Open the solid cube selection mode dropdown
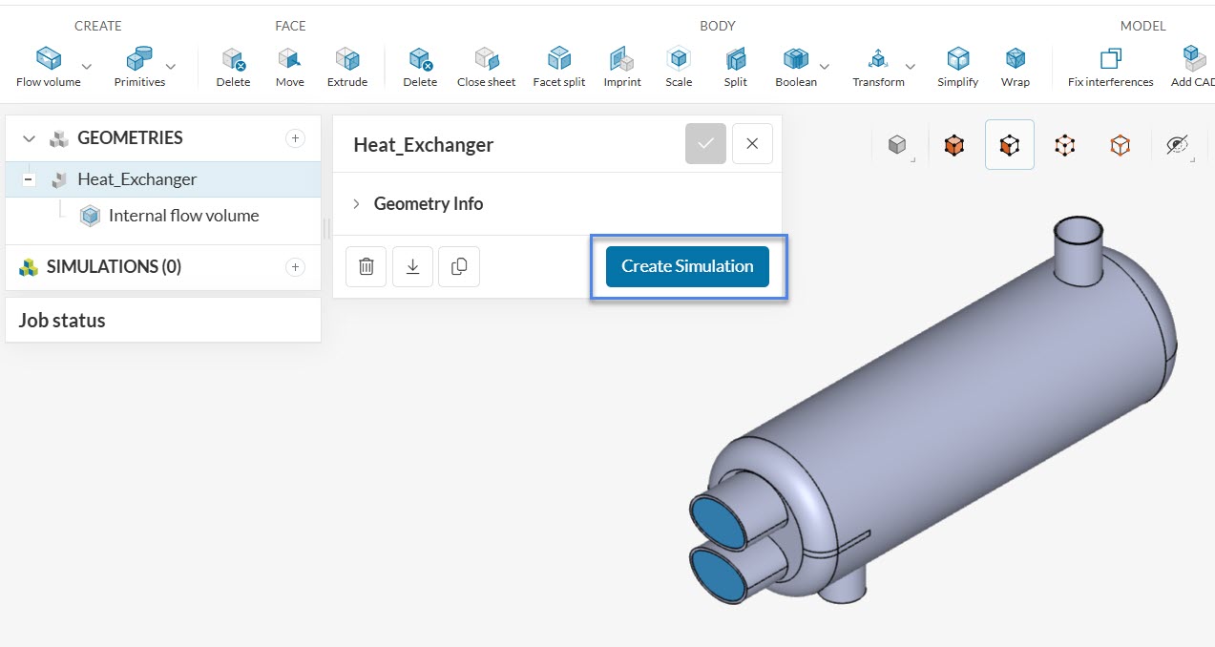1215x647 pixels. click(x=897, y=145)
